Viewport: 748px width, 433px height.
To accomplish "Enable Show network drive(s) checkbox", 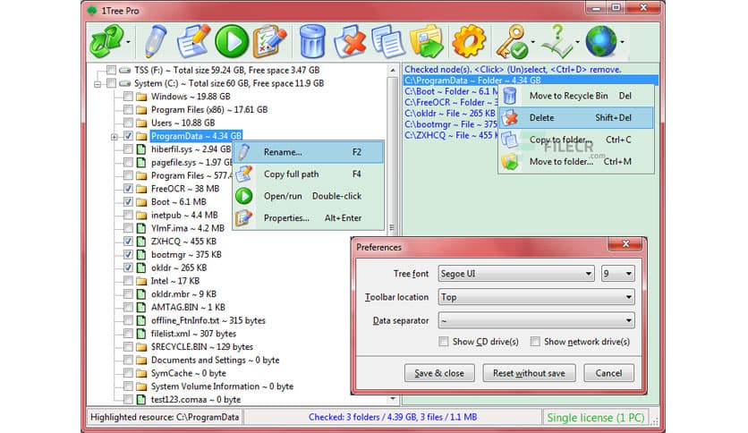I will point(535,342).
